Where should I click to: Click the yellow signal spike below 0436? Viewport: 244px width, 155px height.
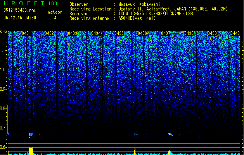tap(135, 151)
